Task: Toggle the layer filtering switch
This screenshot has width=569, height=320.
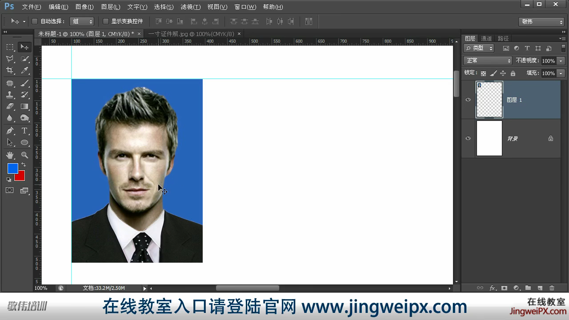Action: click(x=562, y=48)
